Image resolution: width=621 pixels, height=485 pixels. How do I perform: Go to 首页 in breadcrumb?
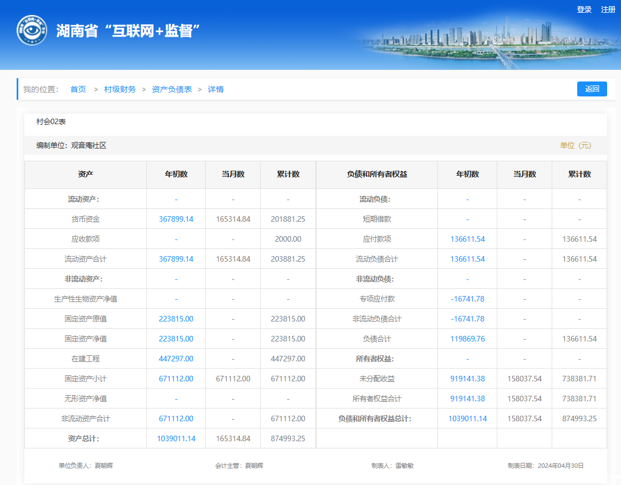click(78, 89)
